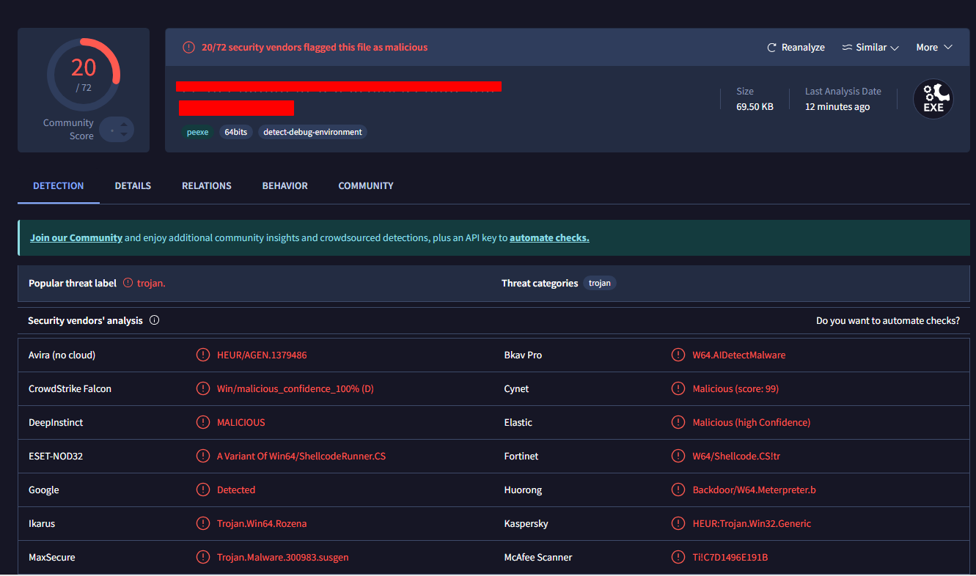Click the Similar search icon

click(847, 47)
